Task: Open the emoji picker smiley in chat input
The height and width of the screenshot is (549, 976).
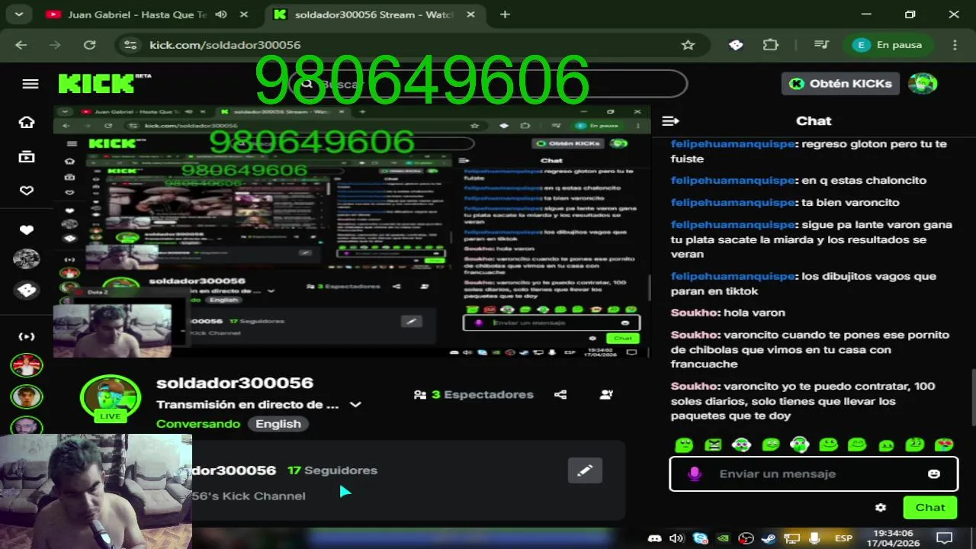Action: (x=933, y=474)
